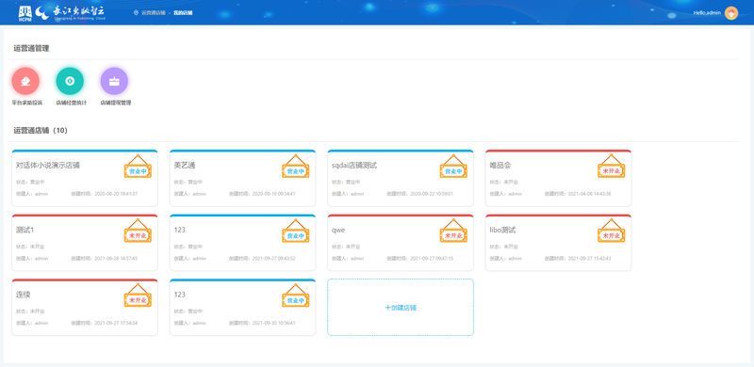This screenshot has height=367, width=754.
Task: Click the 店铺提现管理 label
Action: [116, 103]
